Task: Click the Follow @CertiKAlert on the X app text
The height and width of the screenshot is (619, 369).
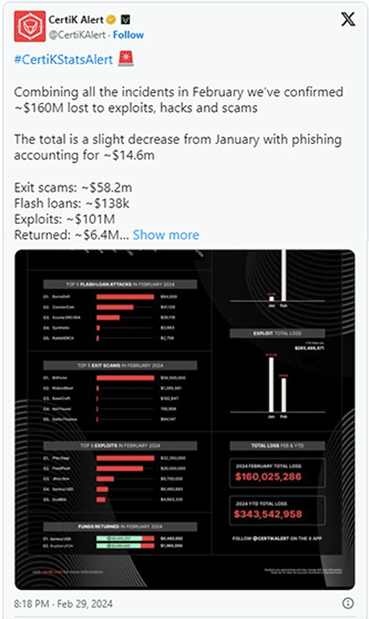Action: [277, 538]
